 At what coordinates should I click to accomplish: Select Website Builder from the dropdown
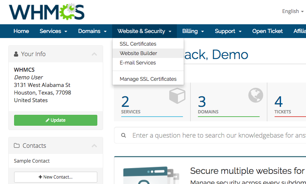[x=148, y=53]
